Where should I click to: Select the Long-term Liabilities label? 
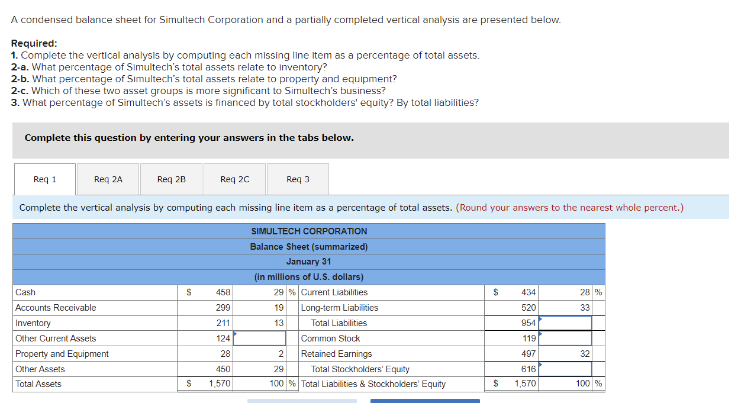coord(340,308)
